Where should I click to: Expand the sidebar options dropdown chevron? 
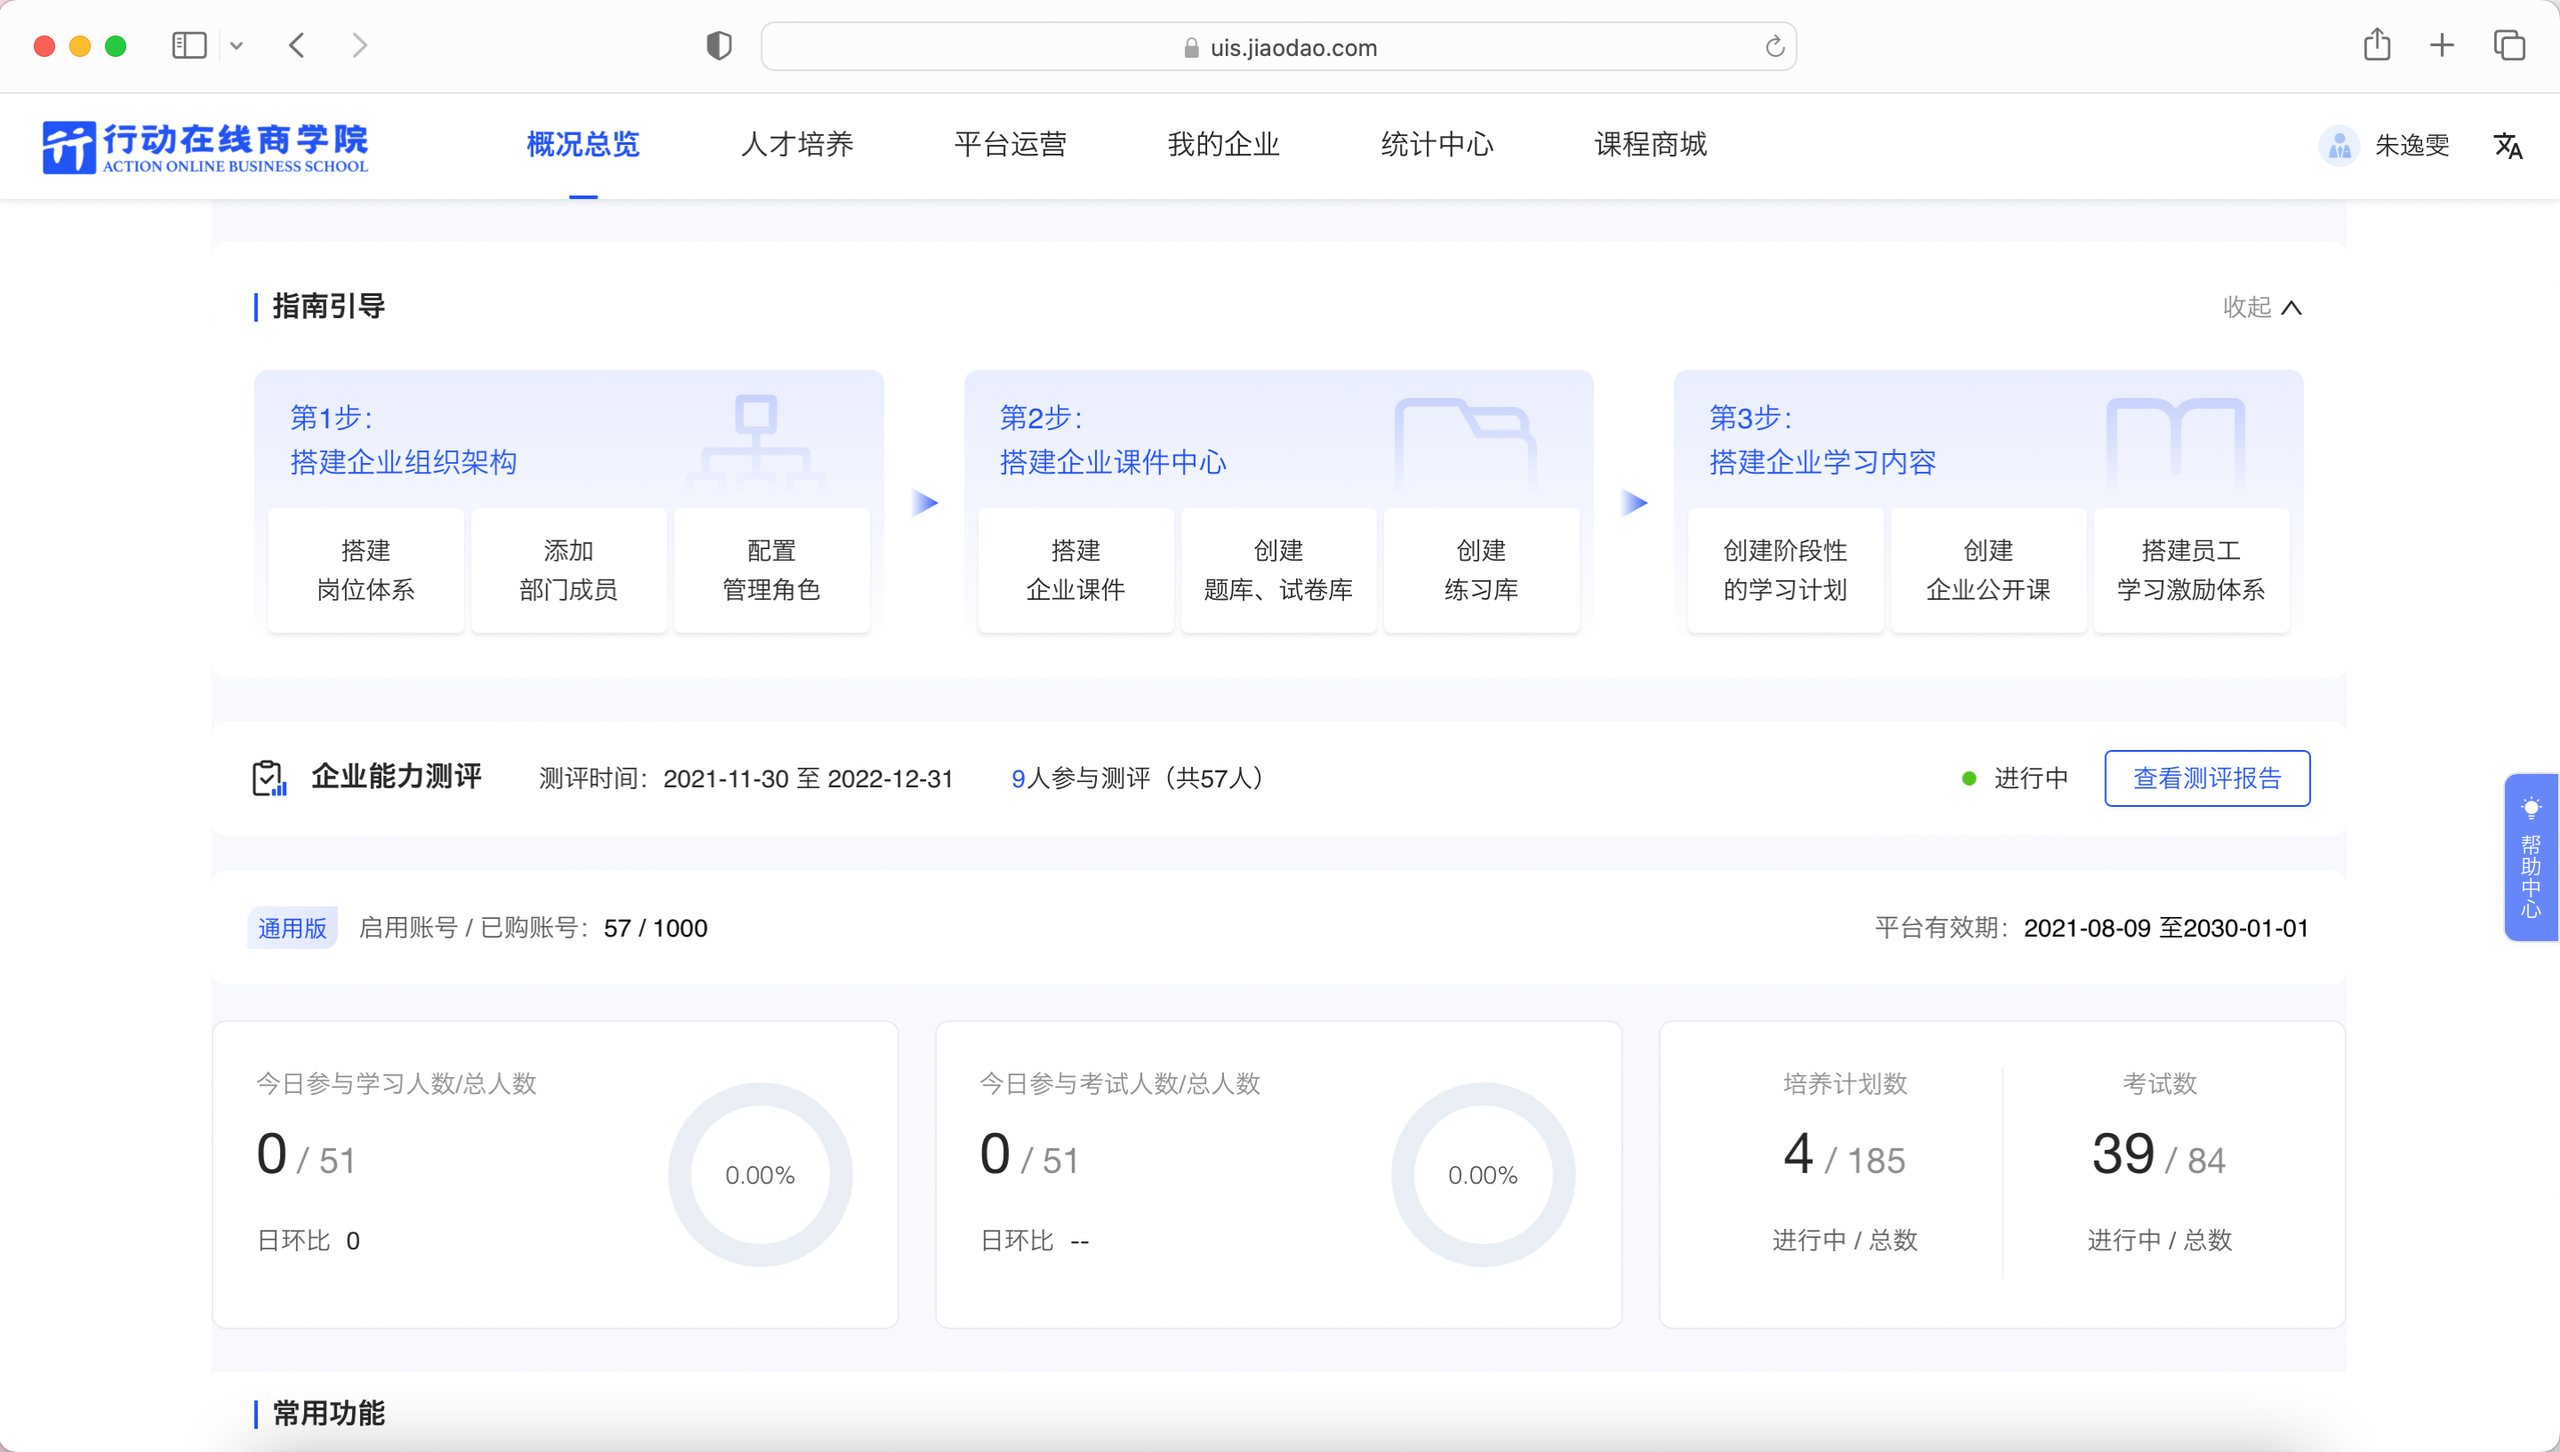click(236, 46)
